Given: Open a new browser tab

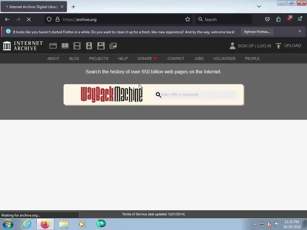Looking at the screenshot, I should (x=73, y=7).
